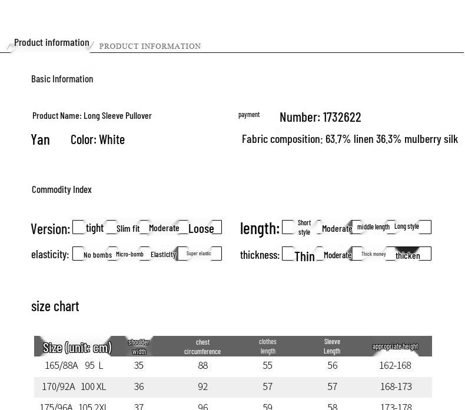Click the 'Size (unit: cm)' table header

77,347
